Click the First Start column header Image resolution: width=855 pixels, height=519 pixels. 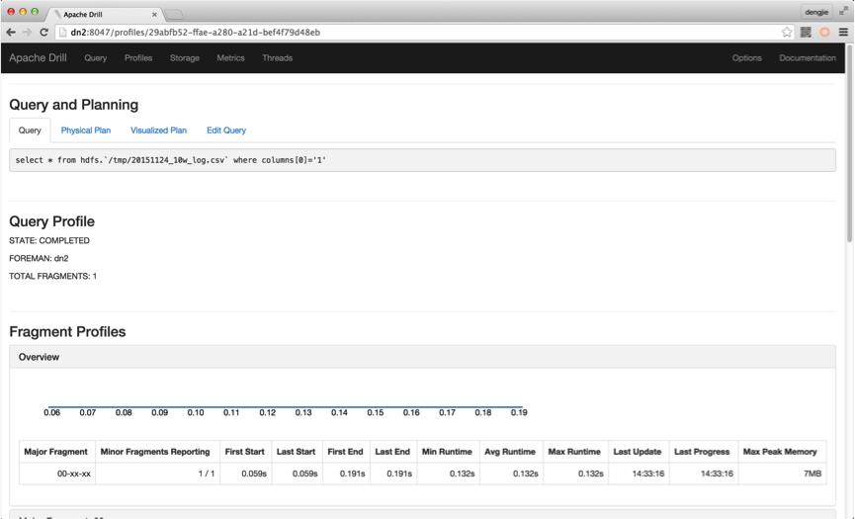click(244, 452)
